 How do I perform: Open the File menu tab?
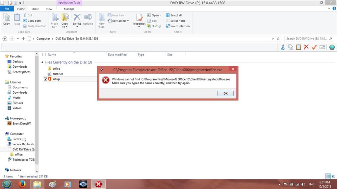7,9
